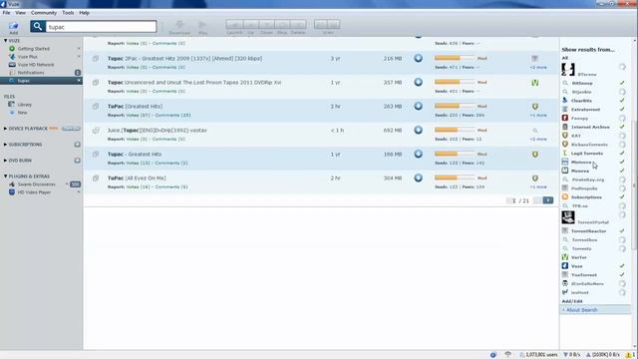Open the Vuze Plus sidebar item
The width and height of the screenshot is (638, 359).
[x=27, y=57]
